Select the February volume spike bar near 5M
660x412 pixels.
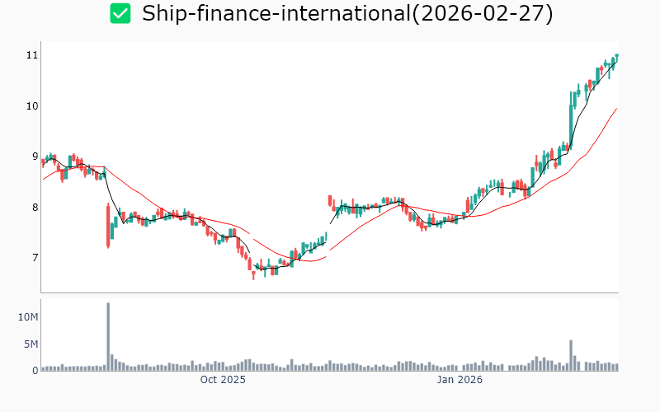pos(571,355)
